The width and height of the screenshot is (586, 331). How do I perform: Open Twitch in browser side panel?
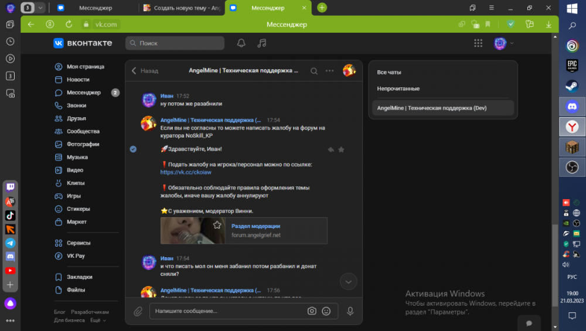coord(11,187)
